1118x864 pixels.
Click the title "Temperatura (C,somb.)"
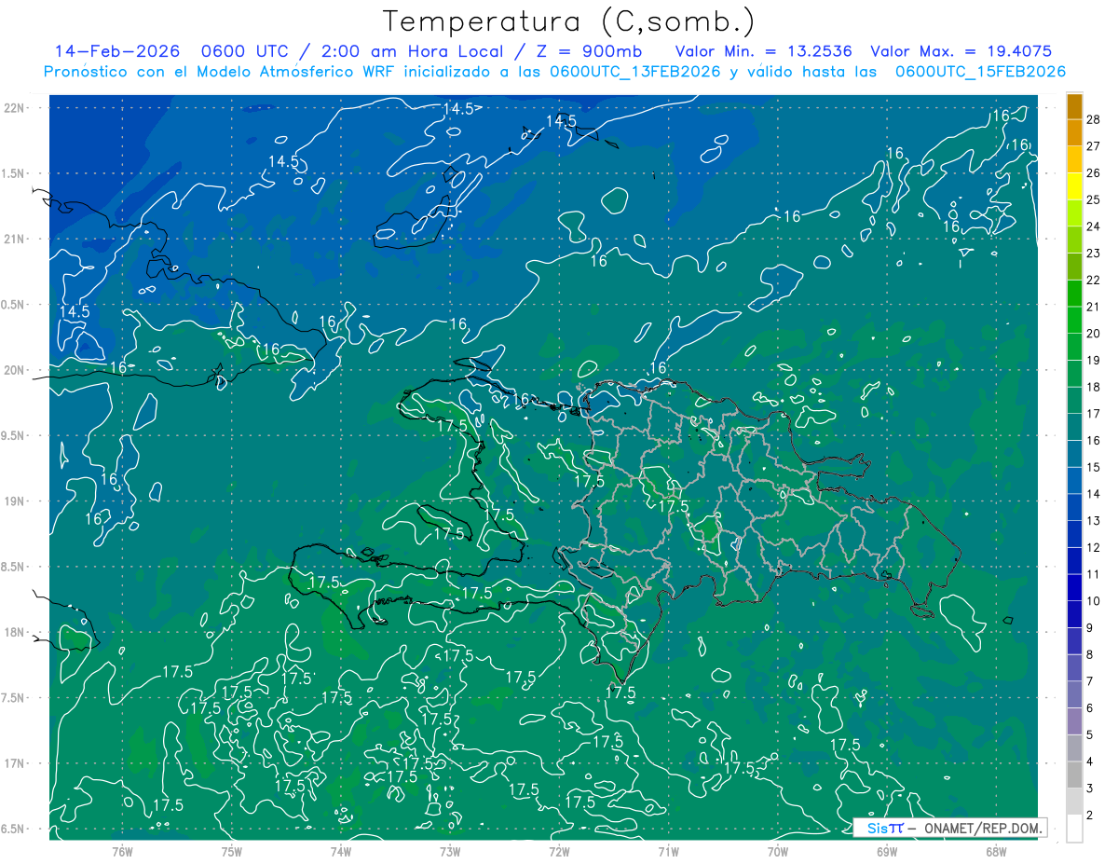click(x=569, y=21)
